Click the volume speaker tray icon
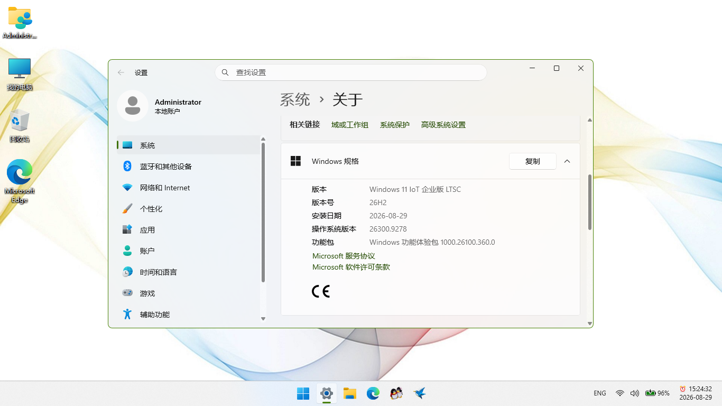This screenshot has height=406, width=722. coord(635,393)
